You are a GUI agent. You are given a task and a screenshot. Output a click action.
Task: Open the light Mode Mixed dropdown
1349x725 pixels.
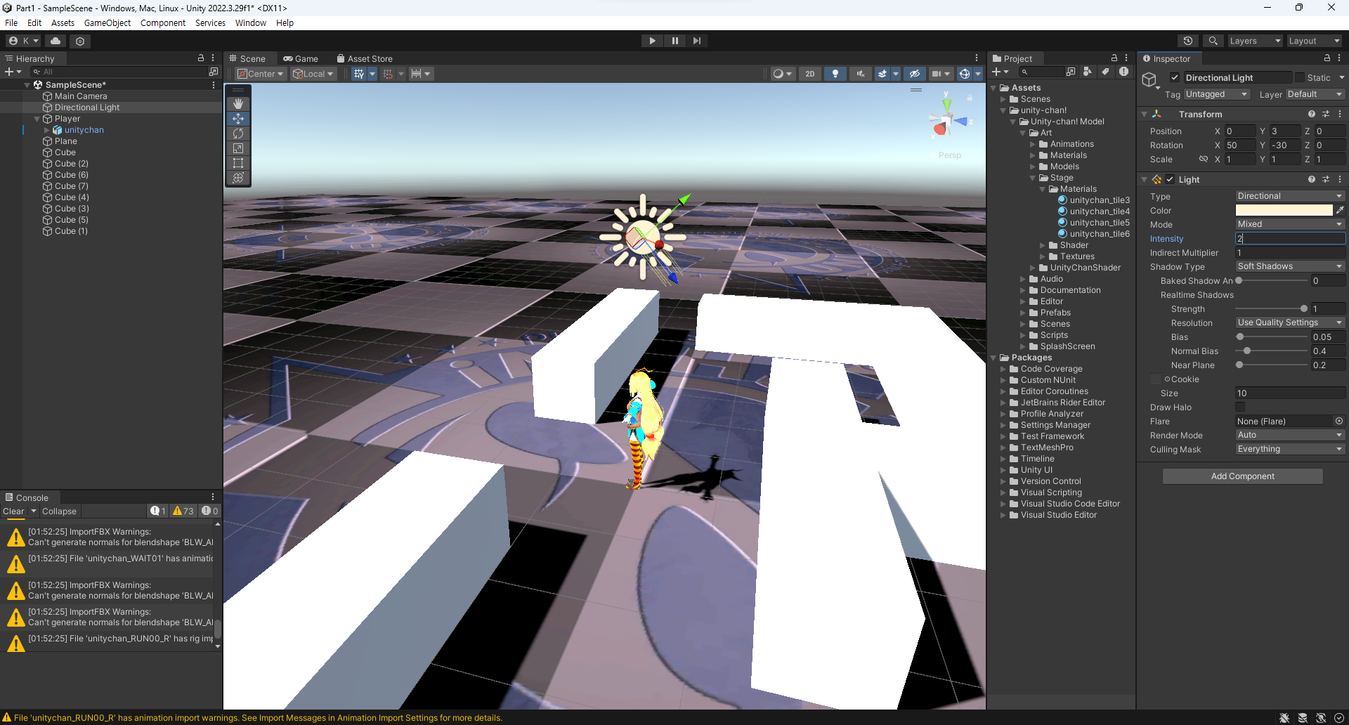(x=1290, y=225)
